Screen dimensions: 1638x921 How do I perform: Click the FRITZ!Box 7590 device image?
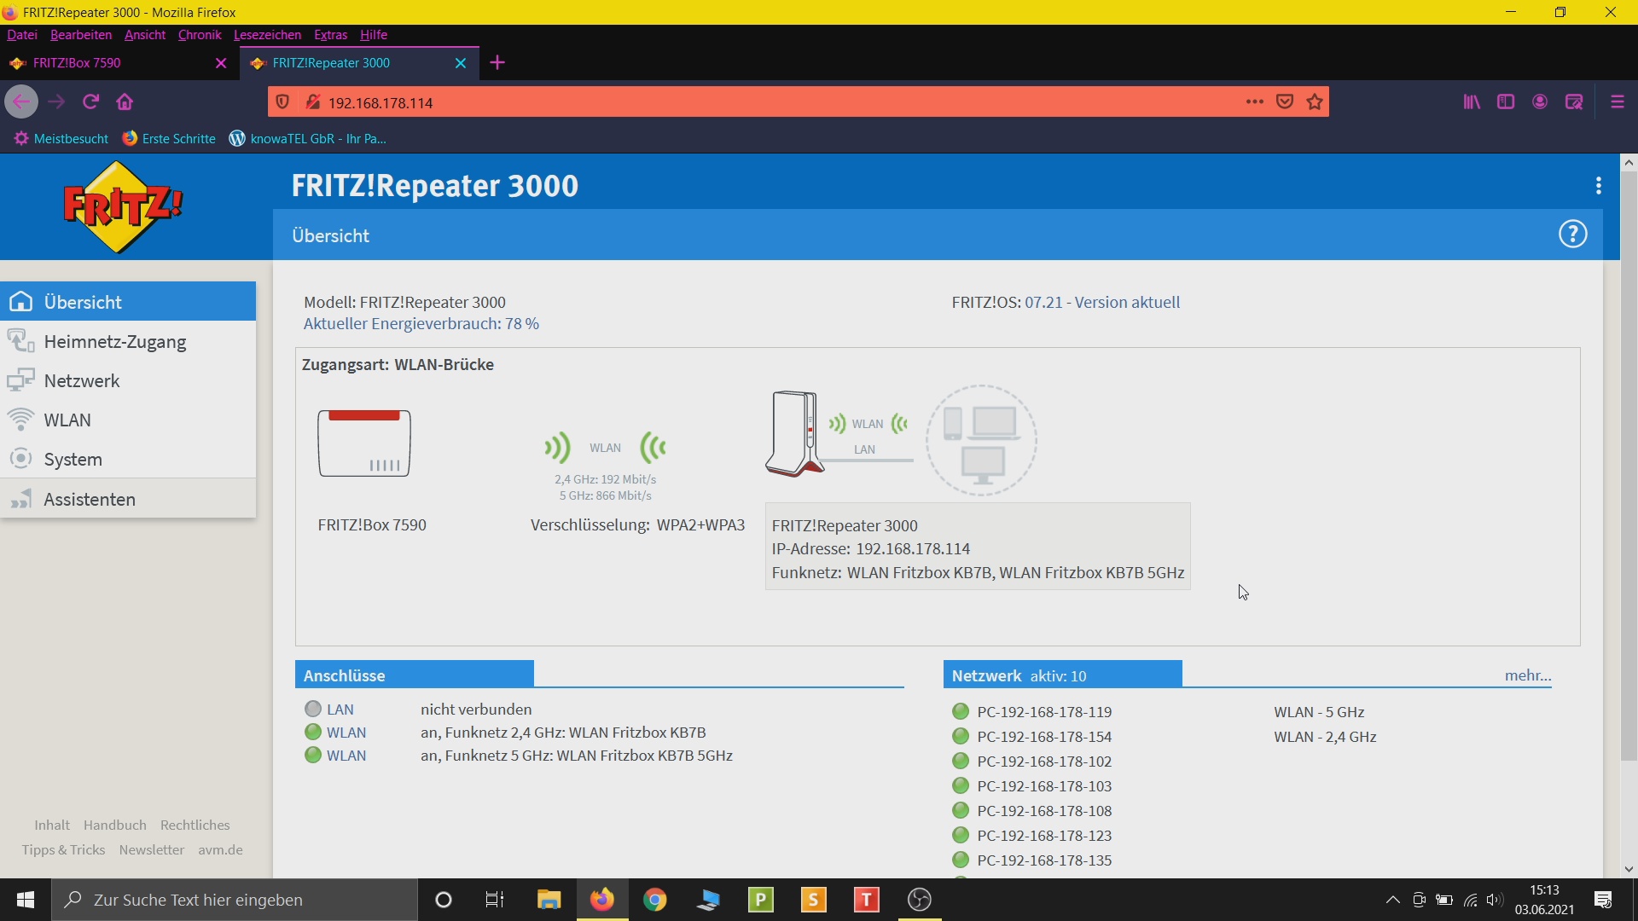click(364, 443)
